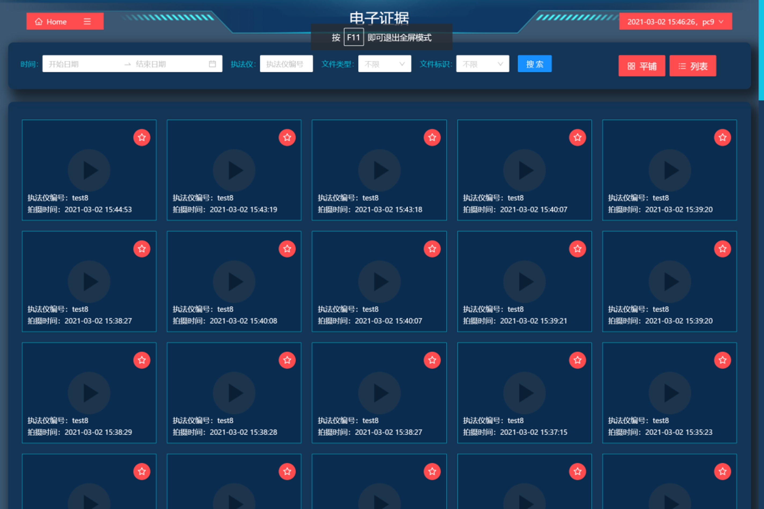Expand the 文件标识 dropdown

click(x=482, y=64)
